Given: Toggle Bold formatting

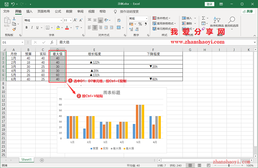Looking at the screenshot, I should [x=27, y=27].
